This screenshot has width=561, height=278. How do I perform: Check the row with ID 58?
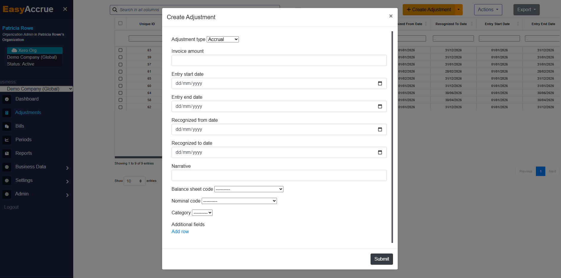point(120,100)
